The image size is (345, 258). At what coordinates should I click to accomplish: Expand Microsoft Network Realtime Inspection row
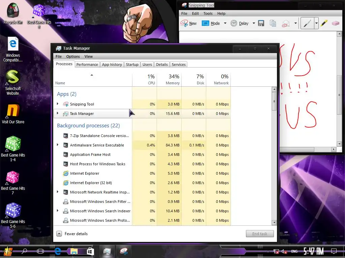[x=58, y=192]
